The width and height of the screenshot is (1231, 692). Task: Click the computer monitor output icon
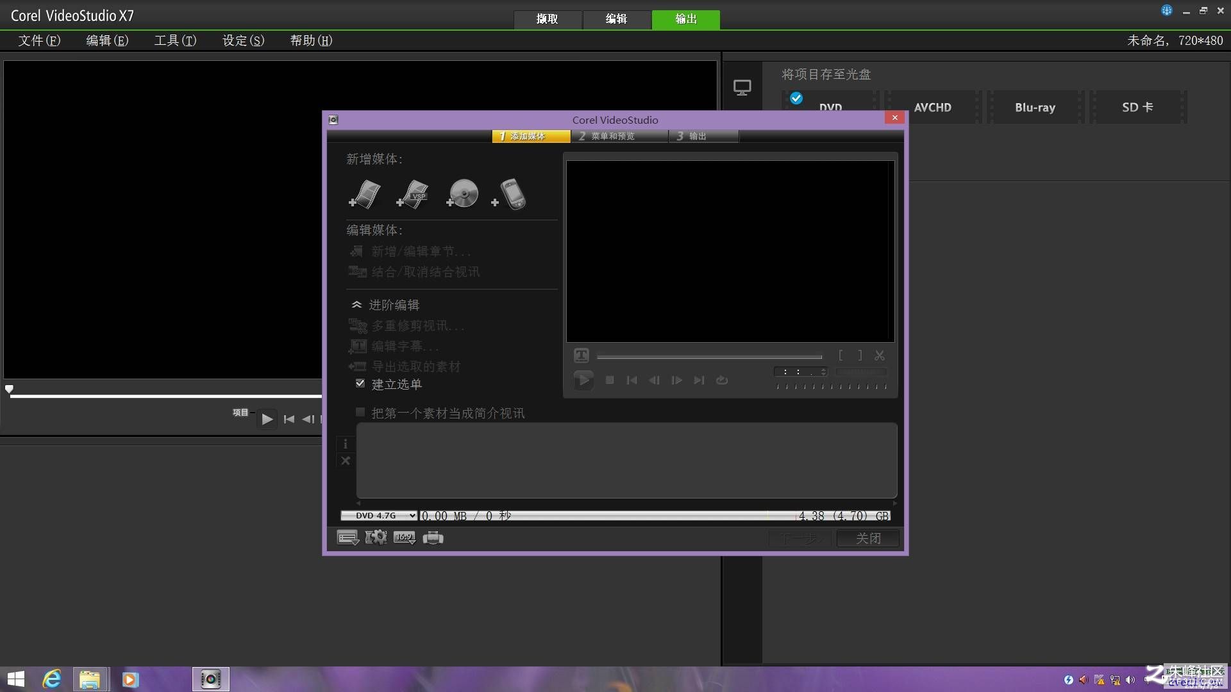point(742,88)
